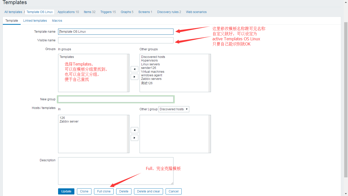The height and width of the screenshot is (196, 348).
Task: Switch to the Template tab
Action: pyautogui.click(x=12, y=21)
